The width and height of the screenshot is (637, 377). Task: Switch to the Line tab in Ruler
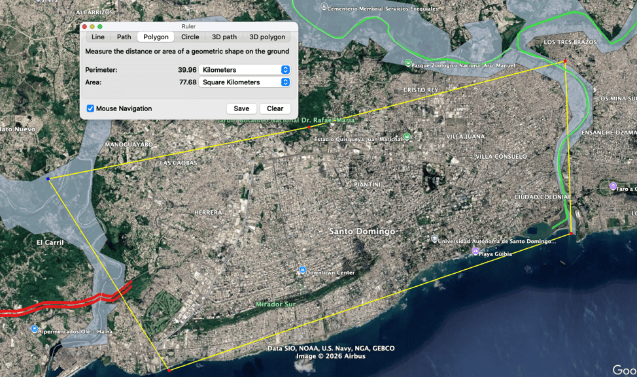point(98,37)
